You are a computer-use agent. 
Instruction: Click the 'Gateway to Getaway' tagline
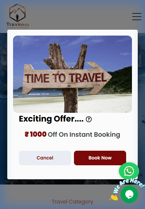coord(17,28)
